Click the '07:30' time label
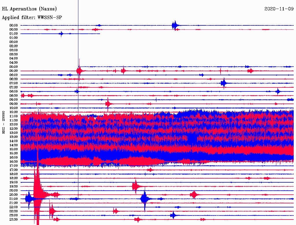This screenshot has width=296, height=225. 14,87
